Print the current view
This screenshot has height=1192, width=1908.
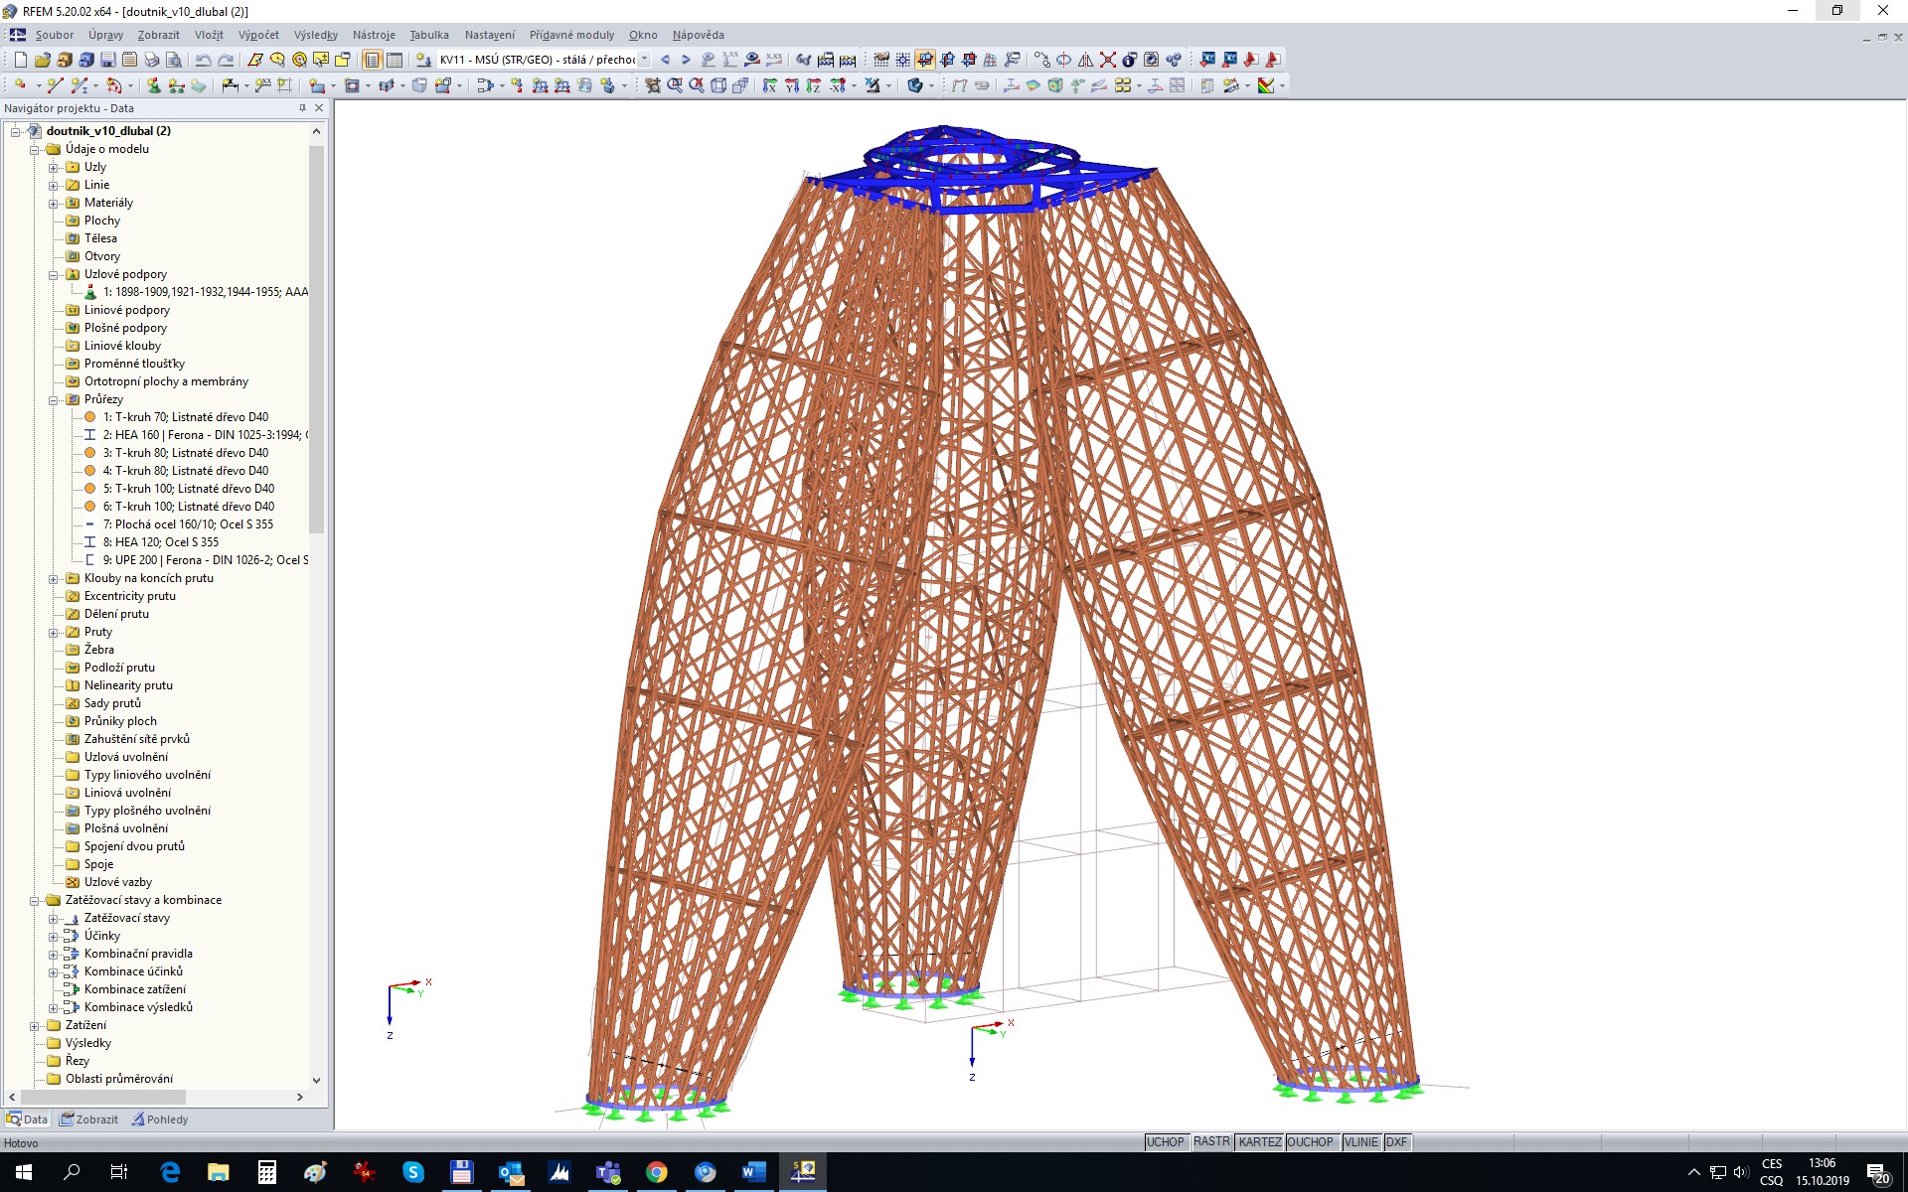pos(154,60)
